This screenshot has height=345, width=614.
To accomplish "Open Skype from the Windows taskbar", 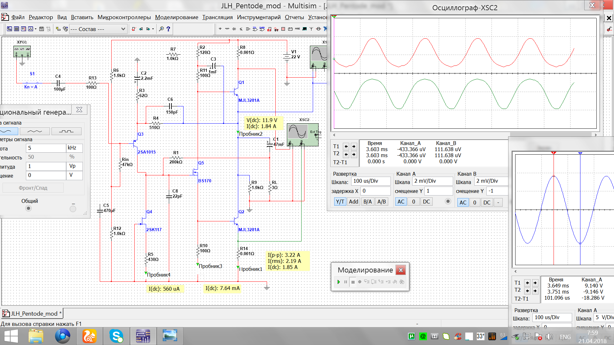I will click(116, 336).
